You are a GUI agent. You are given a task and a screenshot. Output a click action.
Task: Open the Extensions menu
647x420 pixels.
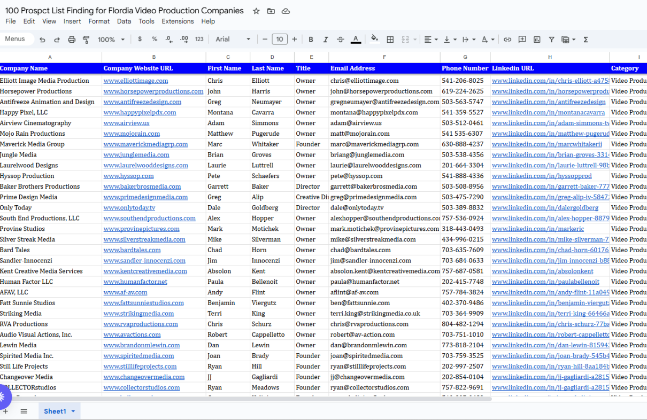coord(178,21)
